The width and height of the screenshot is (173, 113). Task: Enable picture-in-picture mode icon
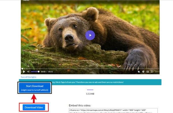[148, 72]
